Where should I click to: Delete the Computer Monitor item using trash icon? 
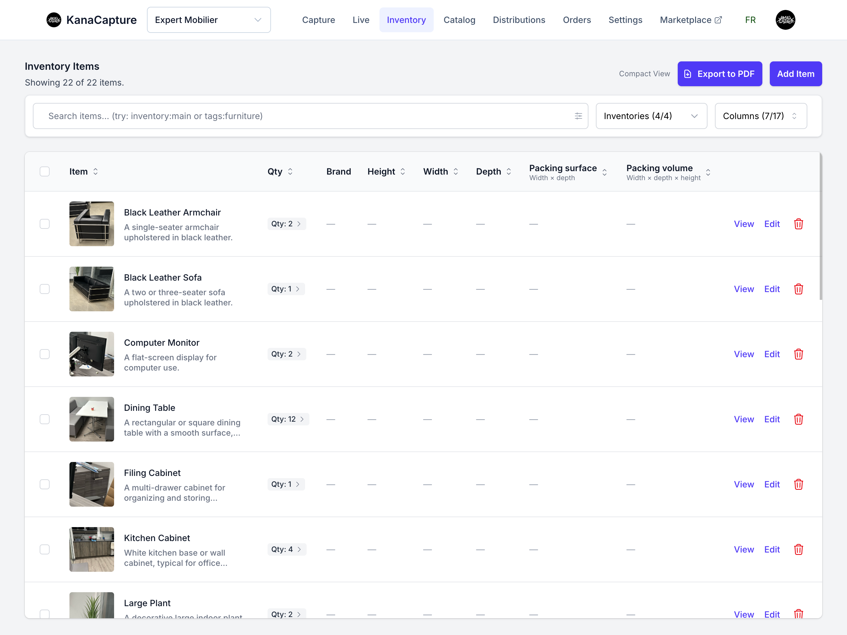799,354
